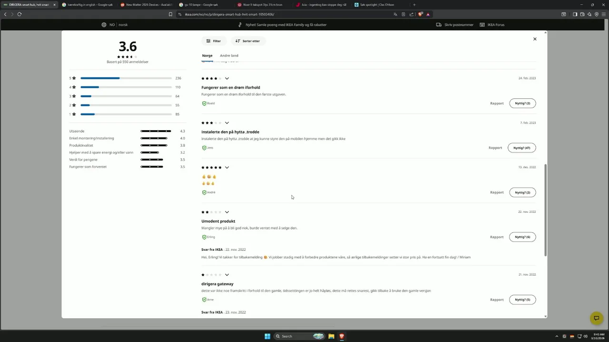The width and height of the screenshot is (609, 342).
Task: Mark Roald's review as Nyttig
Action: [522, 103]
